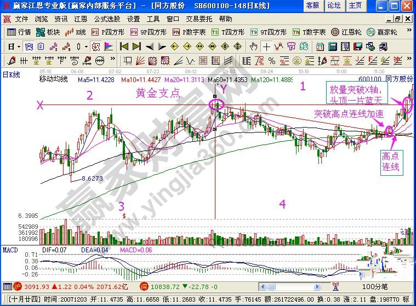Select the zigzag wave line tool

point(190,61)
